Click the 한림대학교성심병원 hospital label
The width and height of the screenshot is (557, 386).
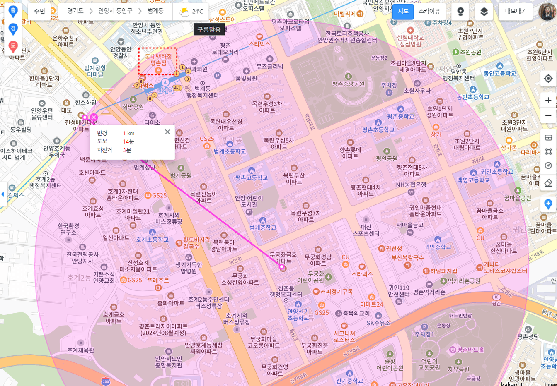(410, 41)
